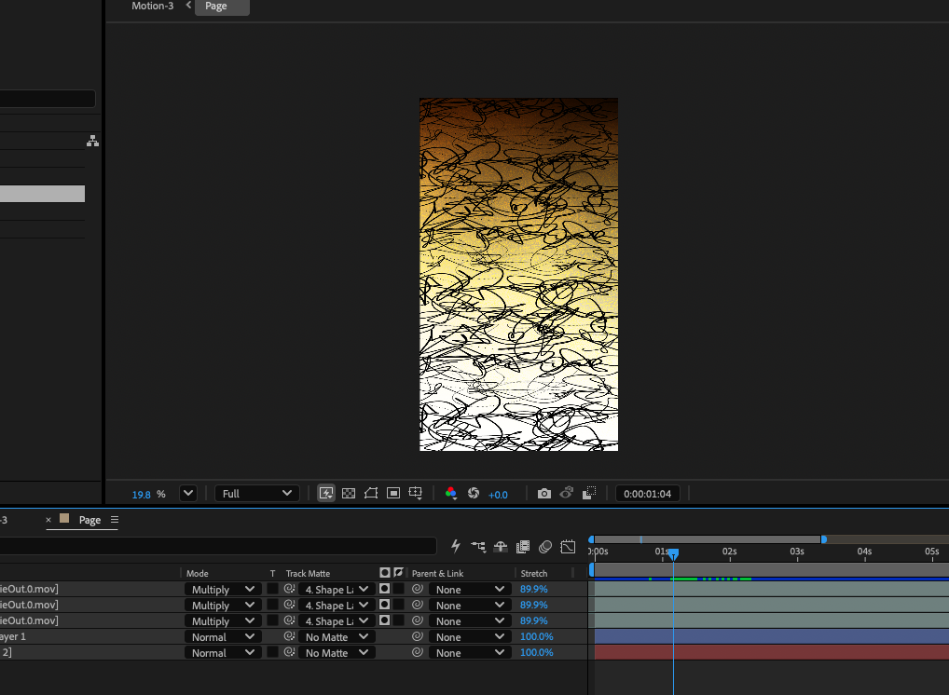The image size is (949, 695).
Task: Click the track matte pick whip in the "ayer 1" row
Action: tap(289, 636)
